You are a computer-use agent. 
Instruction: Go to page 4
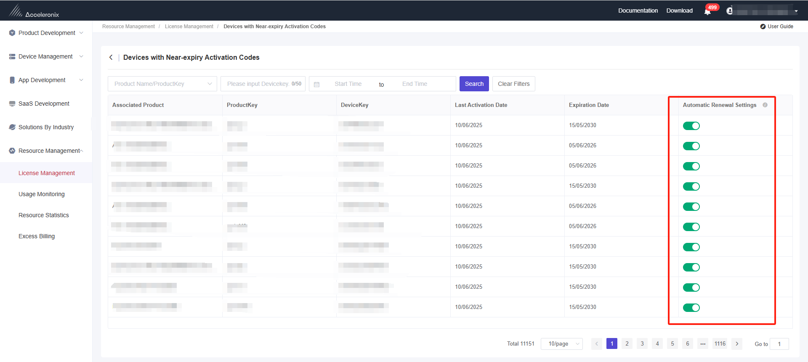(x=657, y=344)
